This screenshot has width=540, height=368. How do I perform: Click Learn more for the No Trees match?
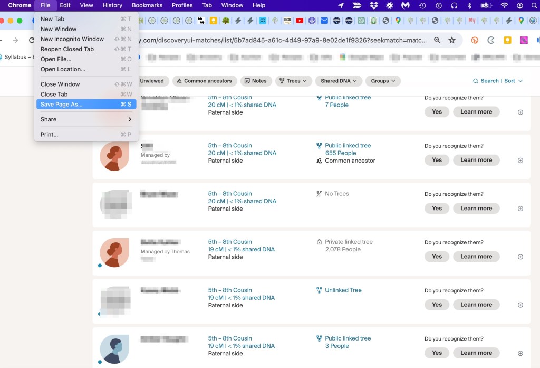(x=476, y=208)
